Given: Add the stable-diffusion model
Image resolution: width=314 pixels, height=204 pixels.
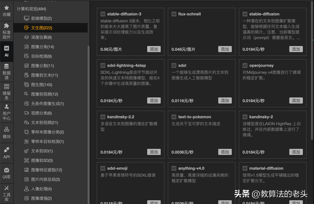Looking at the screenshot, I should point(296,49).
